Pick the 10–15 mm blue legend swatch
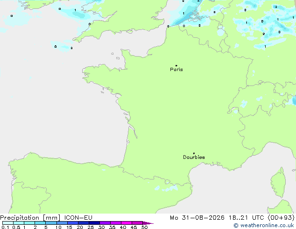The height and width of the screenshot is (229, 296). click(62, 223)
